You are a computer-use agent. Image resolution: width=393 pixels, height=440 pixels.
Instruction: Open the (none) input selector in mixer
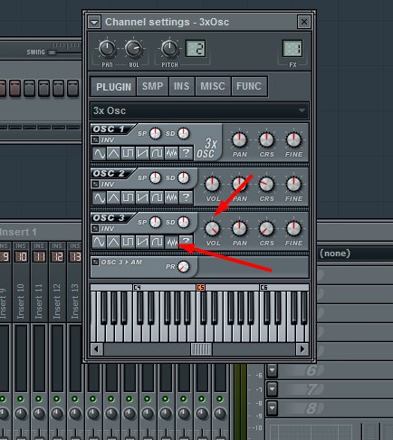click(355, 253)
